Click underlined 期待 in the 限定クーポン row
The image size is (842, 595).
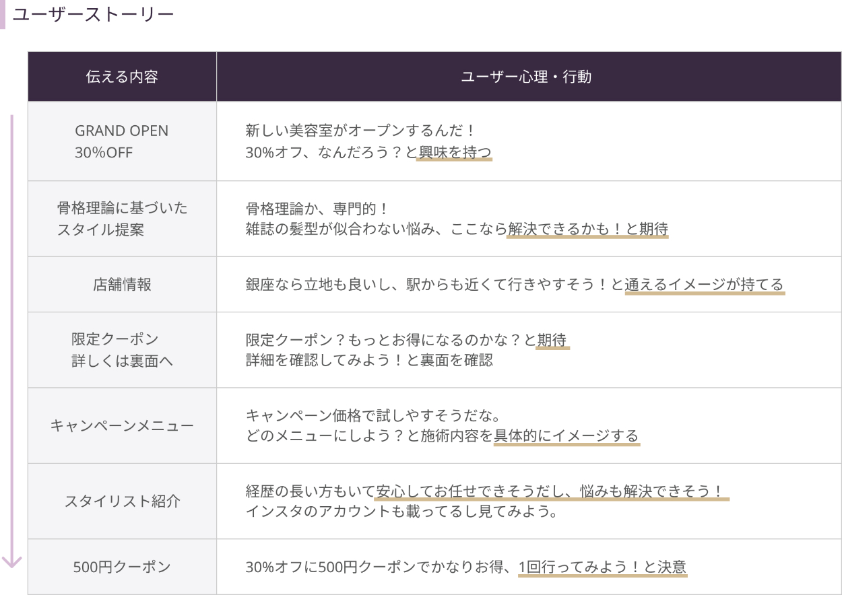click(552, 341)
